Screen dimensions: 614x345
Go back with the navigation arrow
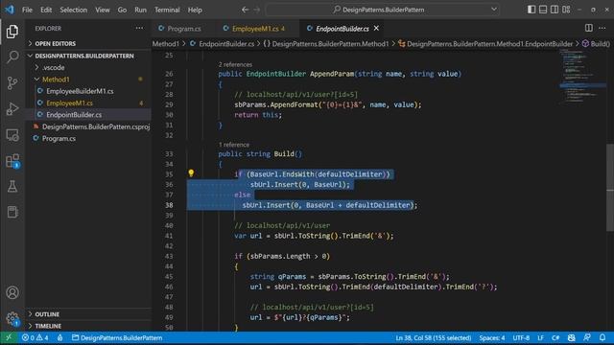coord(246,10)
